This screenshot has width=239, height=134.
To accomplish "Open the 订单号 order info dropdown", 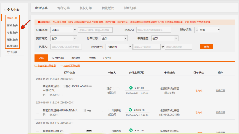I will pos(64,30).
